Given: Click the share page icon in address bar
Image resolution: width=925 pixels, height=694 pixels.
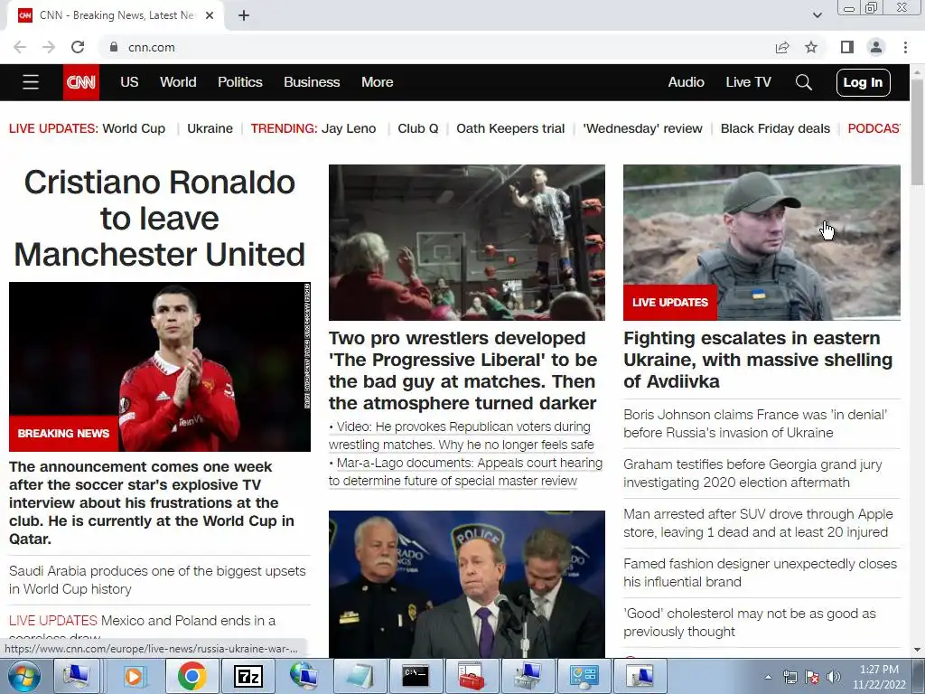Looking at the screenshot, I should (782, 47).
